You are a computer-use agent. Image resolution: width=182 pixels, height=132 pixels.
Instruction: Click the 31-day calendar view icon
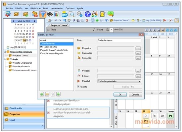coord(162,30)
